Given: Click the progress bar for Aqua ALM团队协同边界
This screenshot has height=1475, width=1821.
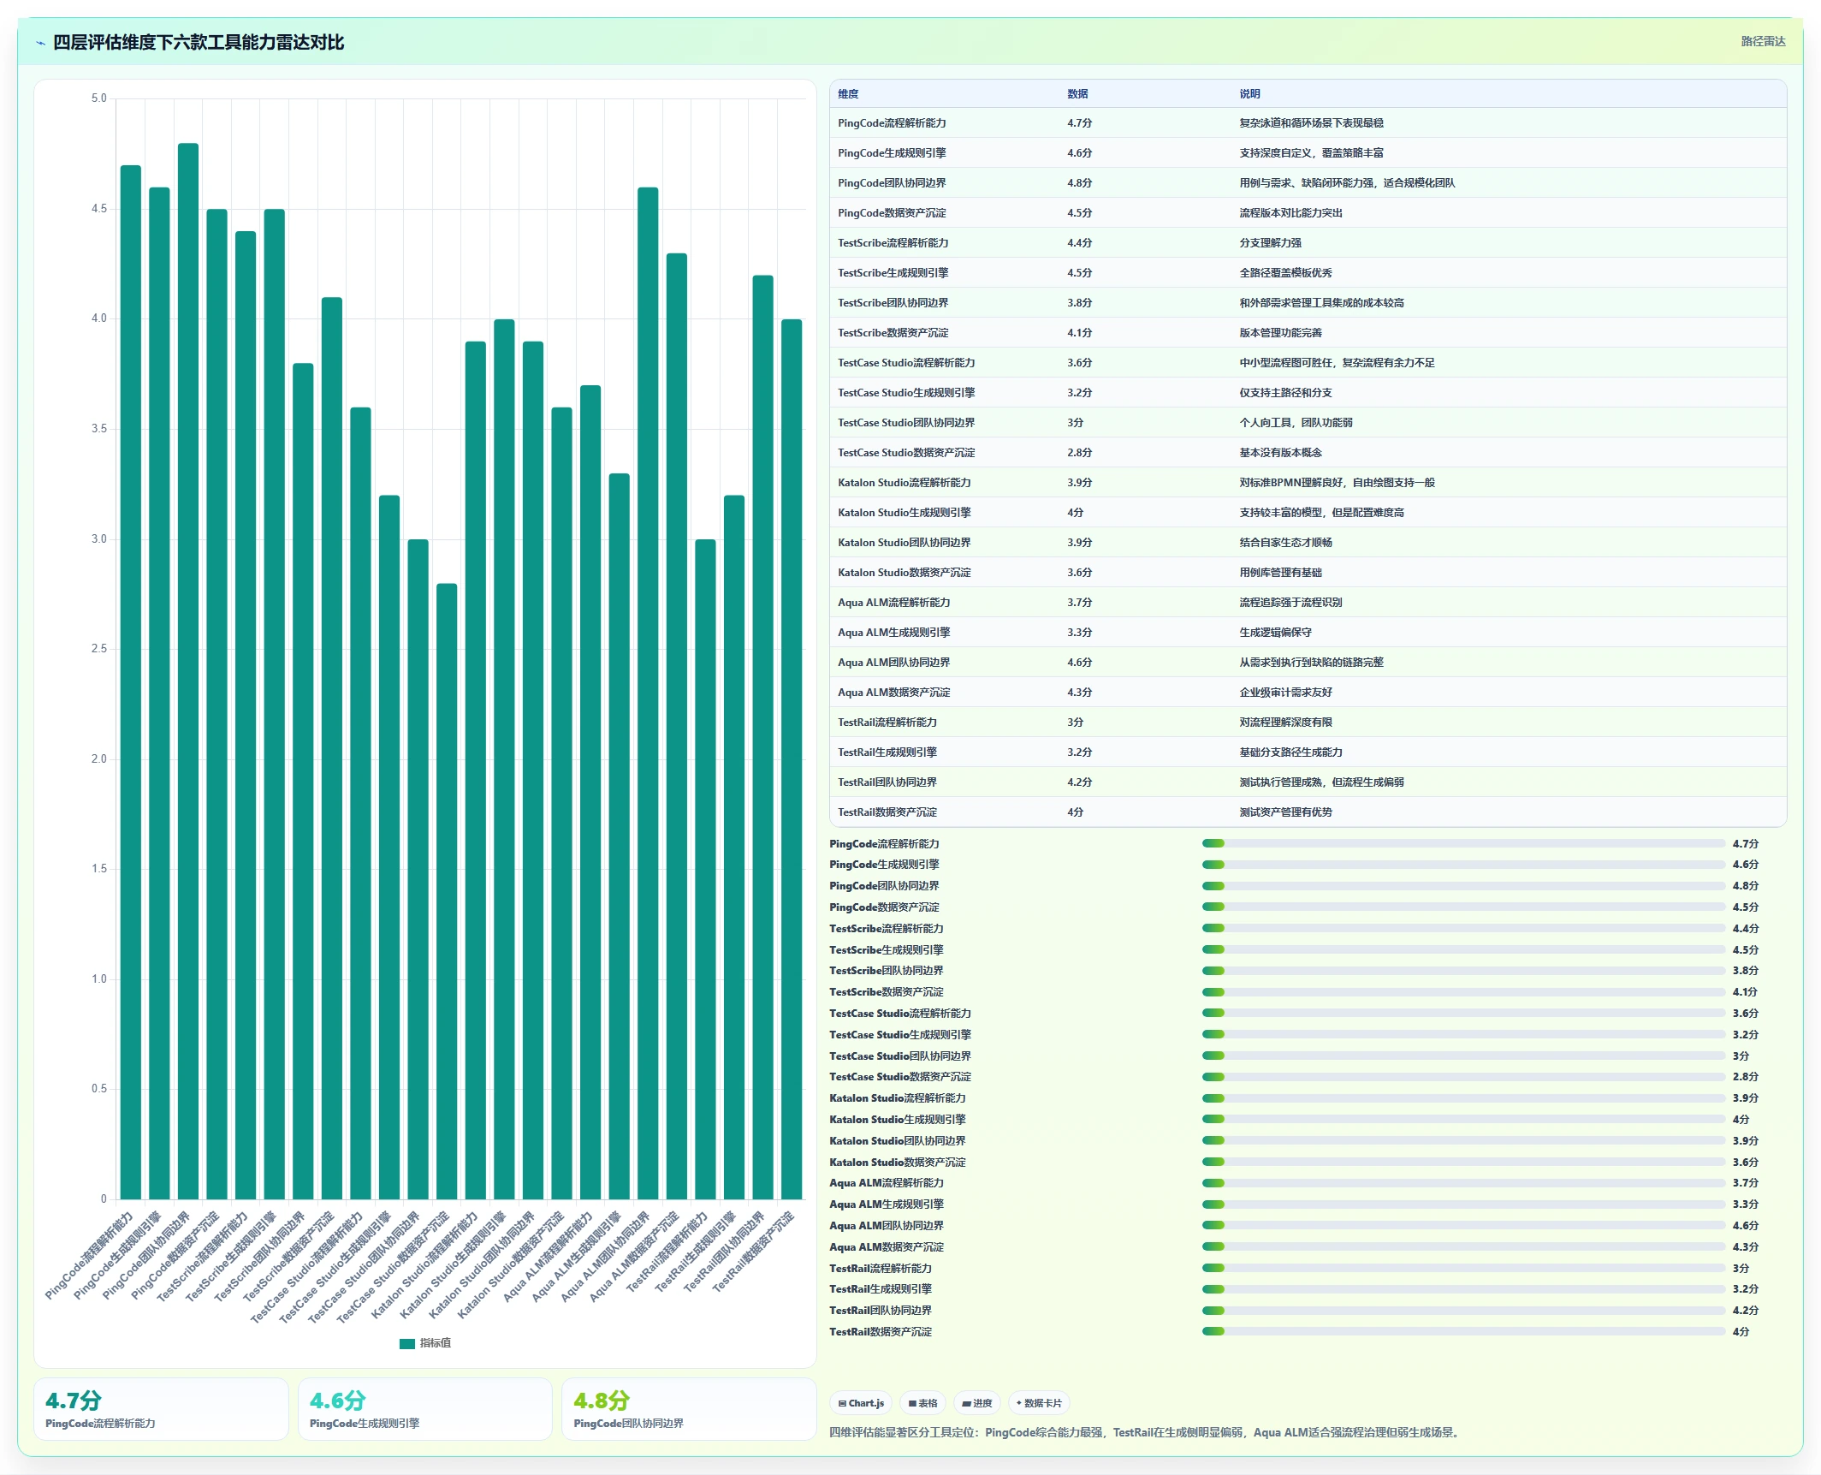Looking at the screenshot, I should point(1463,1225).
